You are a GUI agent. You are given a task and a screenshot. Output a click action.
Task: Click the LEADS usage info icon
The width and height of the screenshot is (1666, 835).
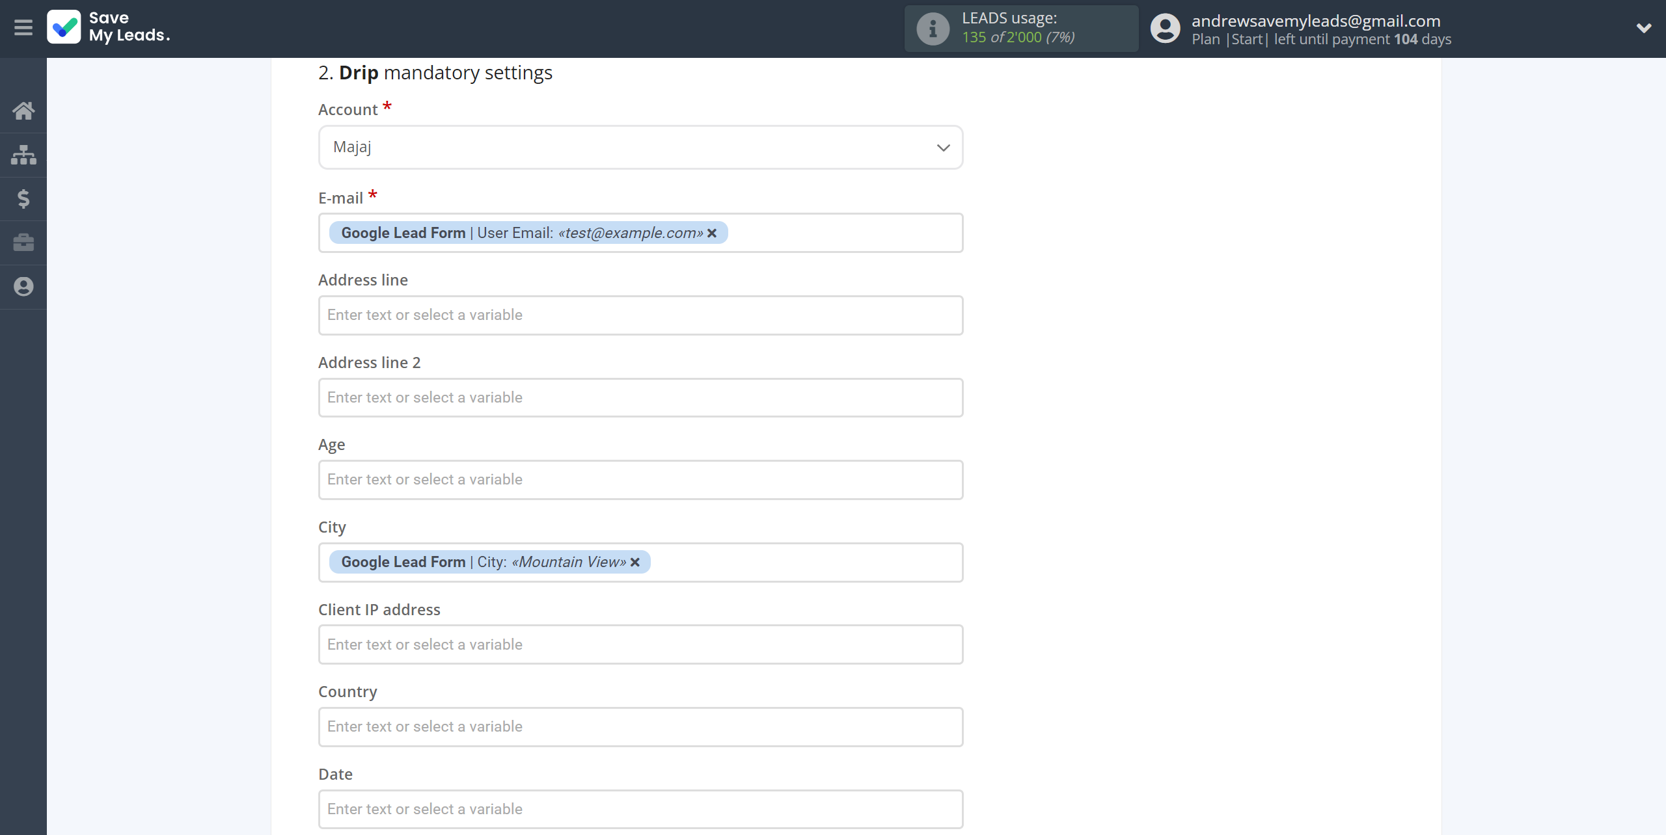pos(933,29)
